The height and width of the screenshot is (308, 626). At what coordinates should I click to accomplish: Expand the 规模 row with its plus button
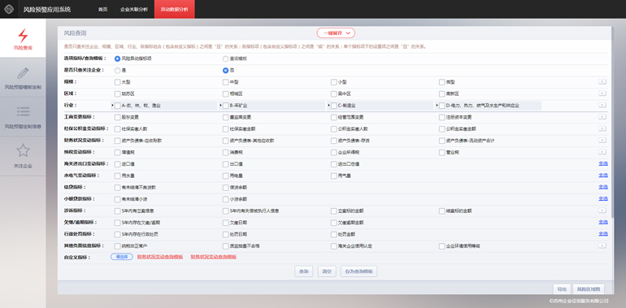tap(602, 82)
